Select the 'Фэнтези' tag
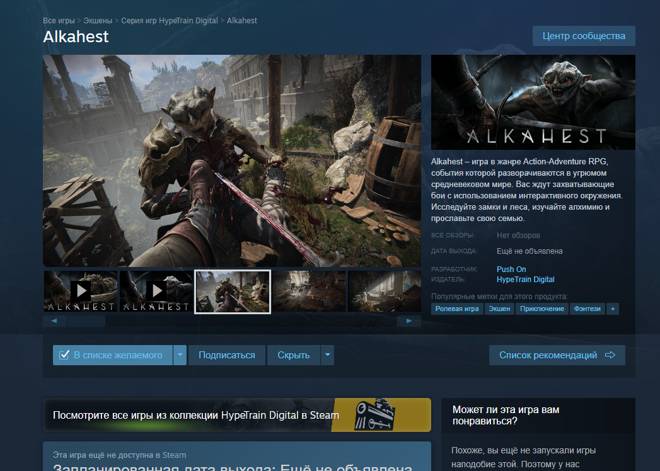Screen dimensions: 660x471 click(587, 309)
